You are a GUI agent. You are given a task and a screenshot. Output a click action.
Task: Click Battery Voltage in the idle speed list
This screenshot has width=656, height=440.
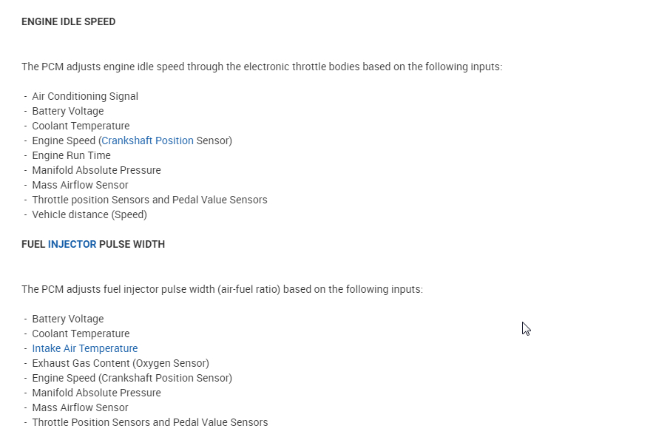click(x=67, y=111)
